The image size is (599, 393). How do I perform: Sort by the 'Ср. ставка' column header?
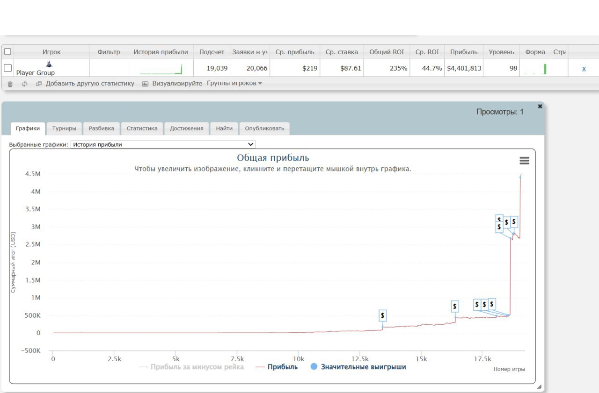342,52
